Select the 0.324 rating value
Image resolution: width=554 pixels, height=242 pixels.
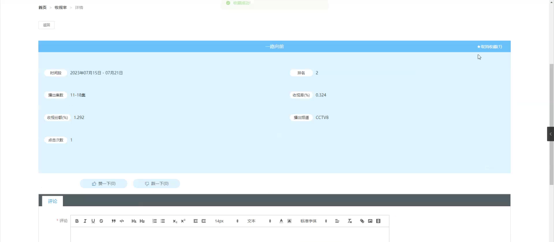pos(321,95)
